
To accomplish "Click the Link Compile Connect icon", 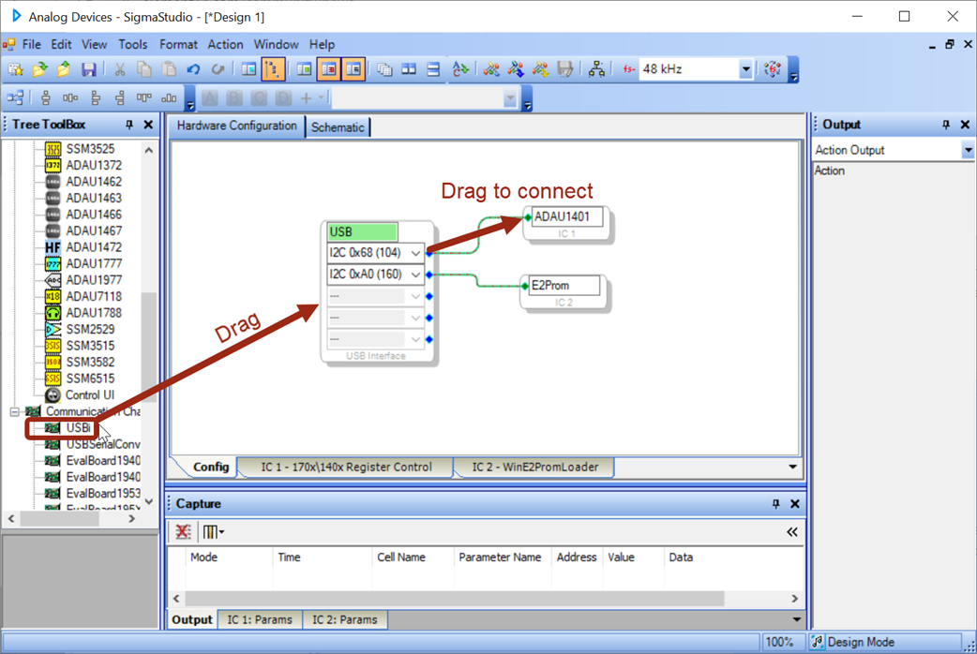I will pyautogui.click(x=491, y=69).
